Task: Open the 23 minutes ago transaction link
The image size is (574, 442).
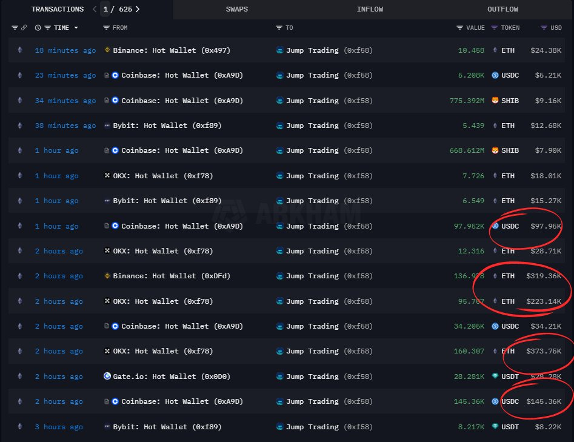Action: [x=65, y=75]
